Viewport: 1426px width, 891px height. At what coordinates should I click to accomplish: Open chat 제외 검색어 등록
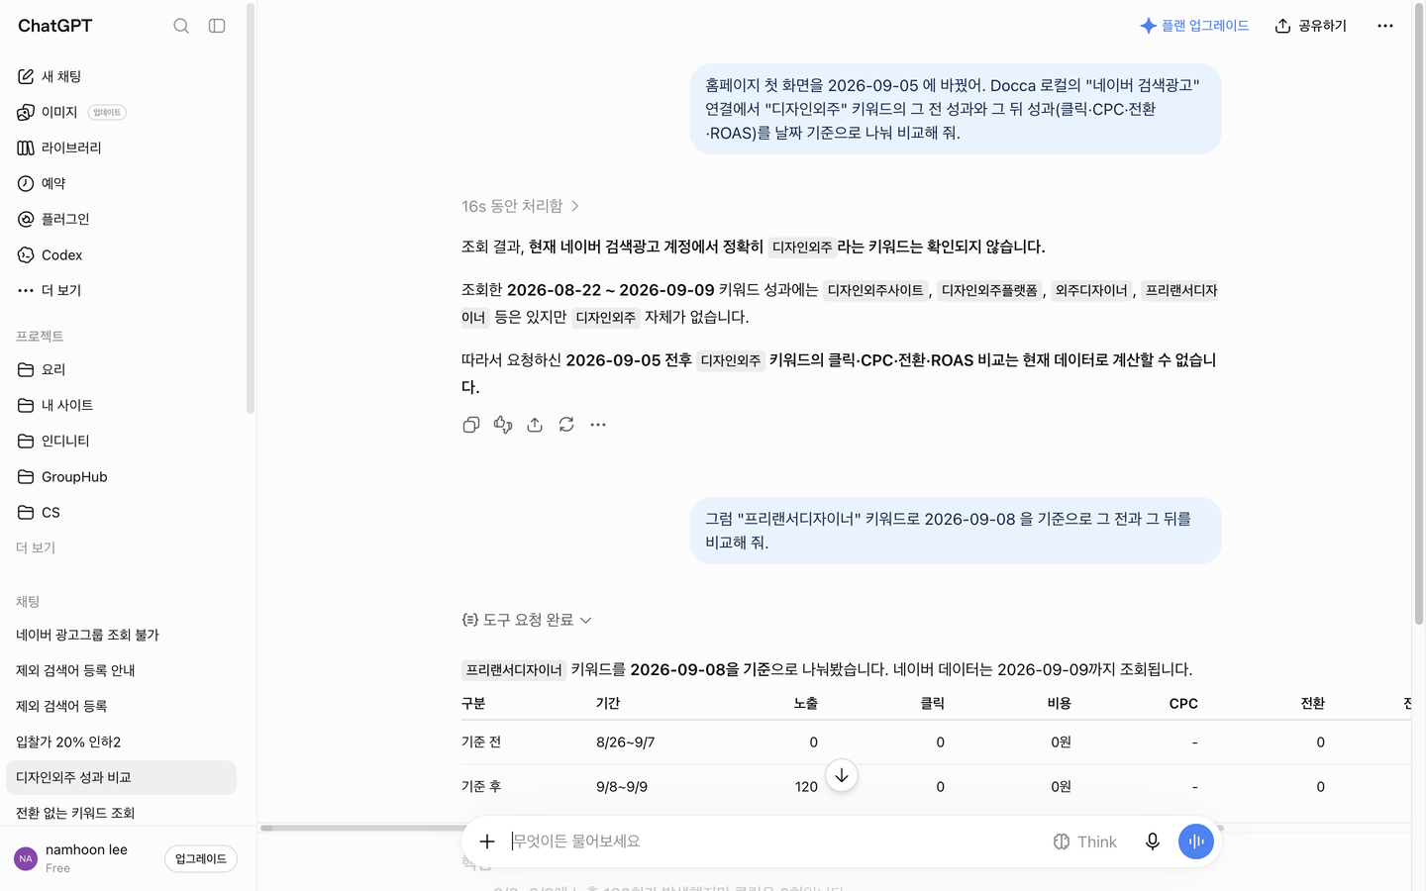click(x=121, y=706)
